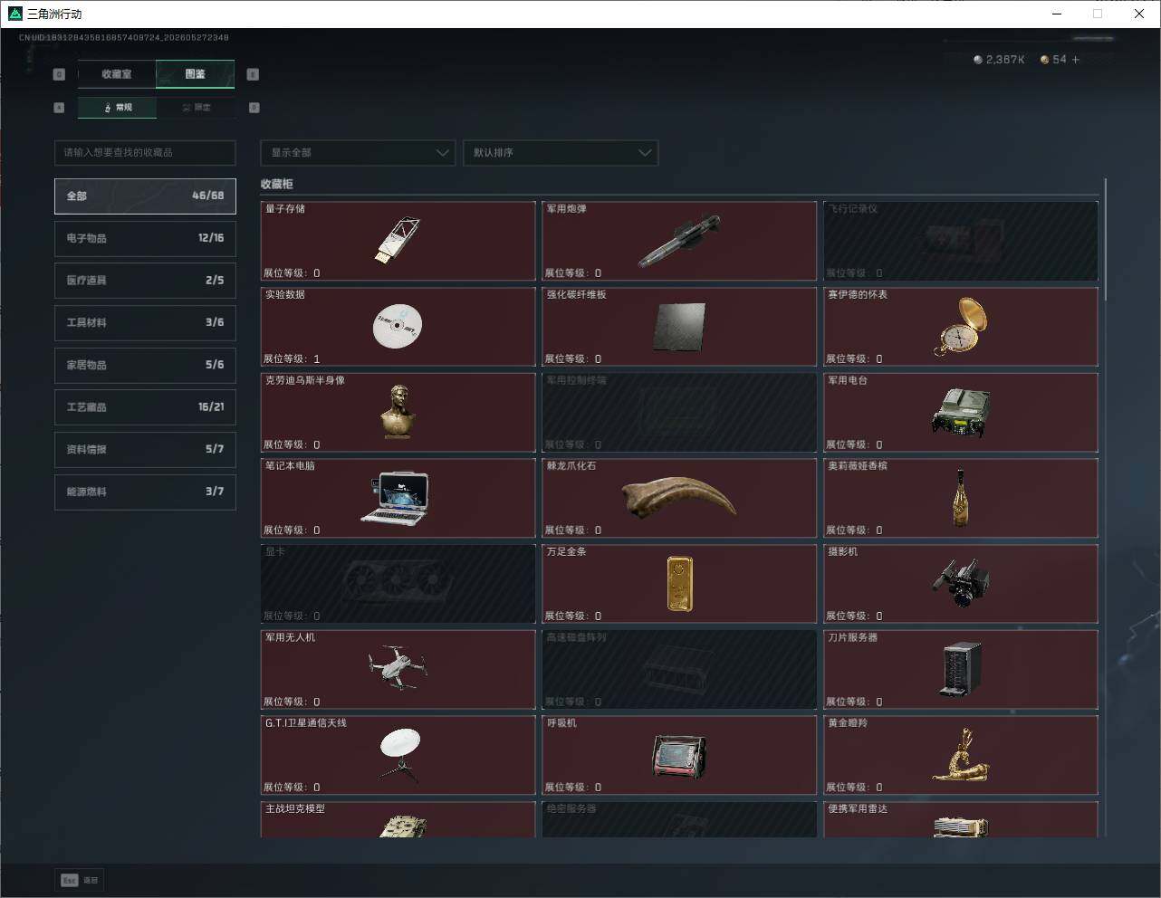Click the 三角洲行动 app logo in title bar
The image size is (1161, 898).
pyautogui.click(x=14, y=14)
